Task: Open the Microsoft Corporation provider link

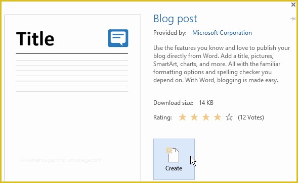Action: (x=222, y=33)
